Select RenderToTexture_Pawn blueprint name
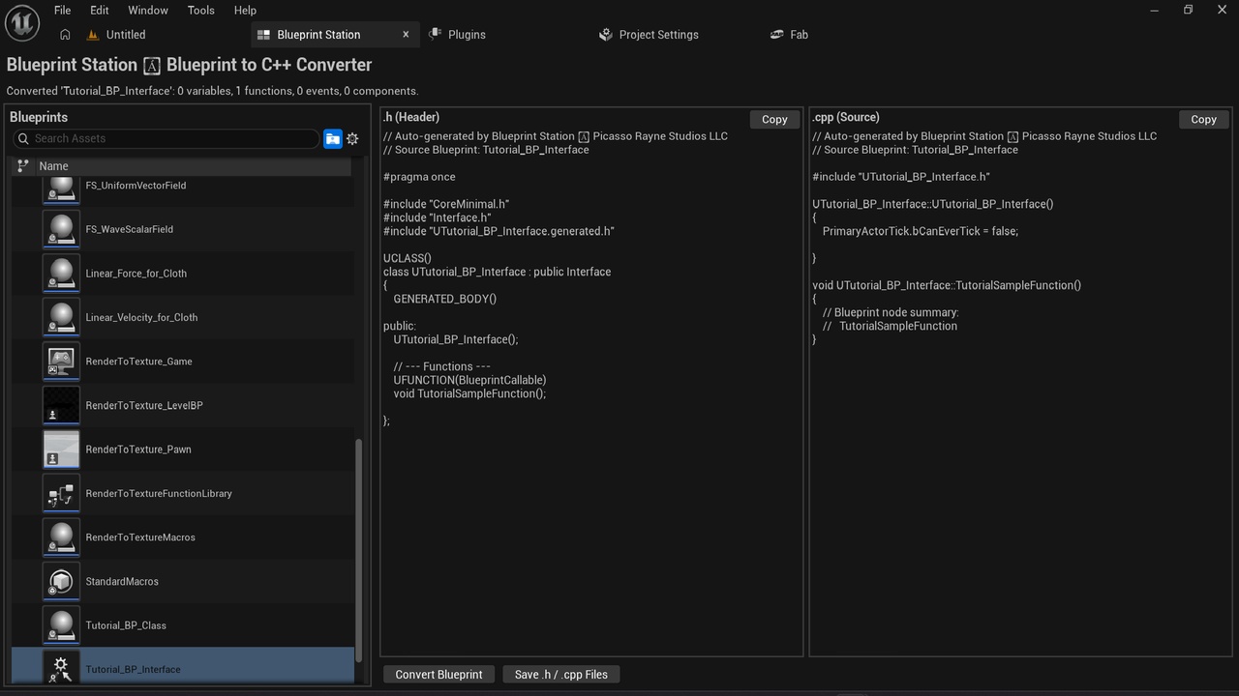Screen dimensions: 1239x696 (x=138, y=449)
